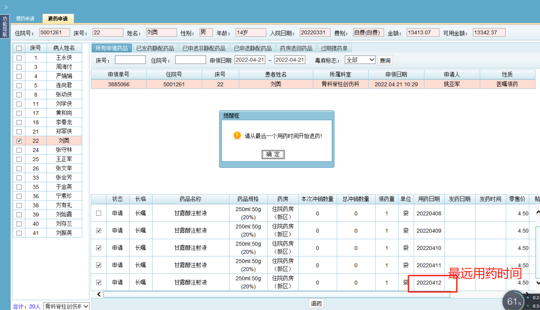Open the 毒麻标志 全部 dropdown

(x=360, y=60)
